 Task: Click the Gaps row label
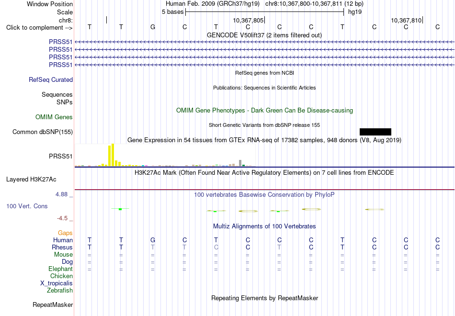pyautogui.click(x=65, y=233)
